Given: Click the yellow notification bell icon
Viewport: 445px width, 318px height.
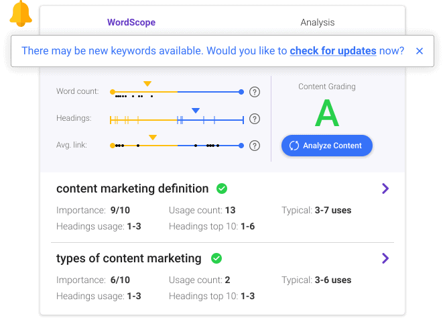Looking at the screenshot, I should (21, 13).
